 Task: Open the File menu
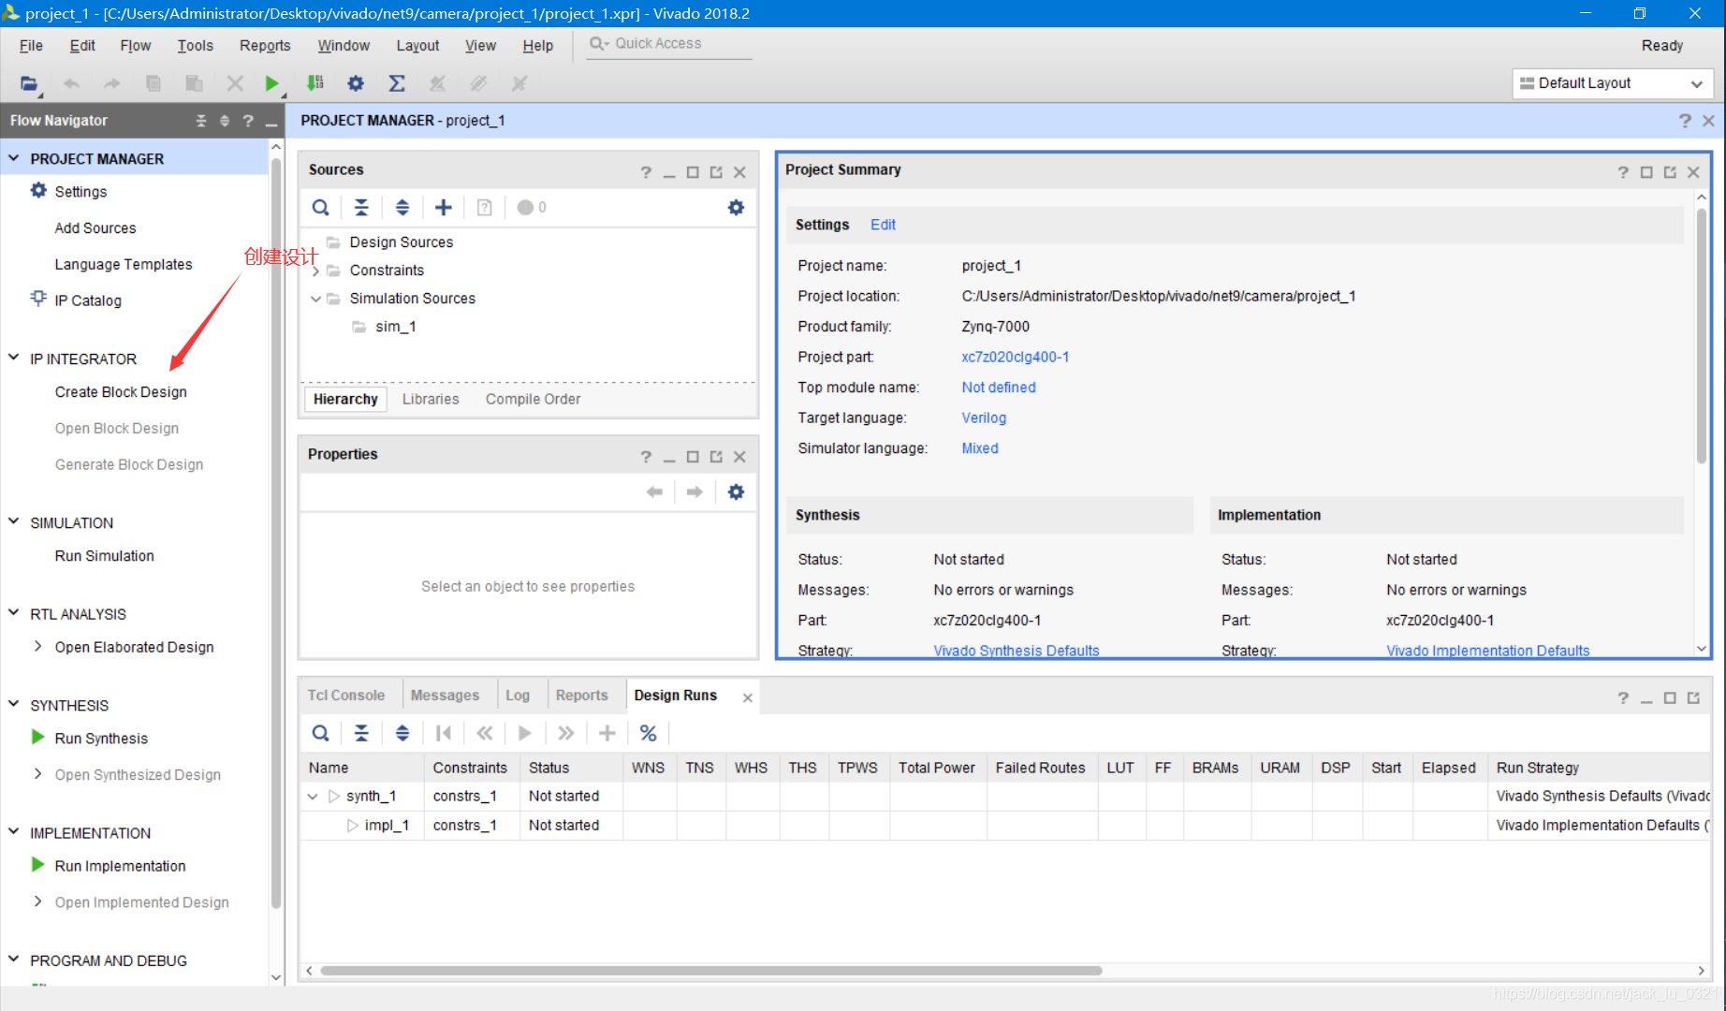pos(31,45)
